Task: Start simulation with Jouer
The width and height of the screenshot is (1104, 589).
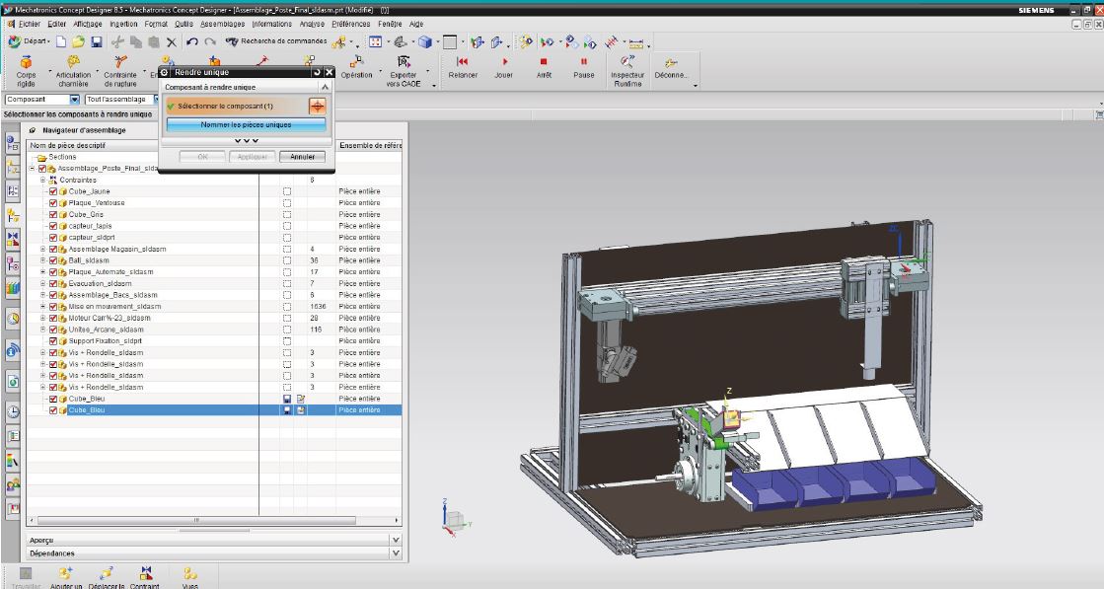Action: (503, 67)
